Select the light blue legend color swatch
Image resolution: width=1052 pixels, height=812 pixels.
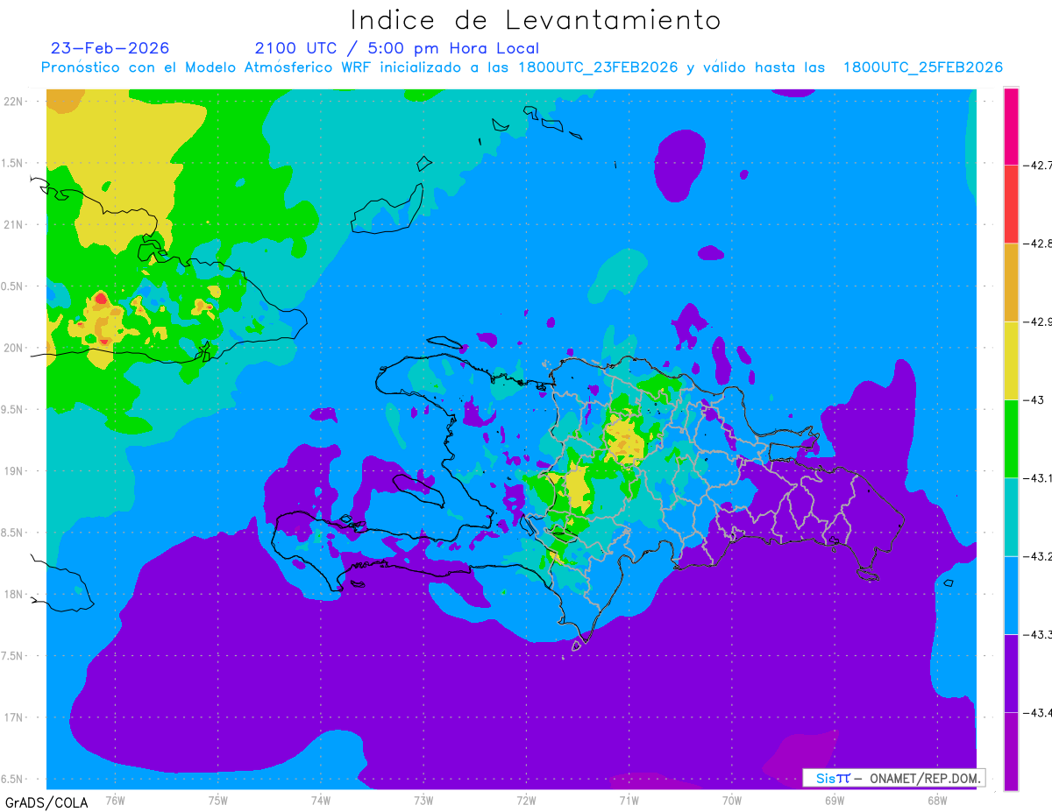point(1011,595)
